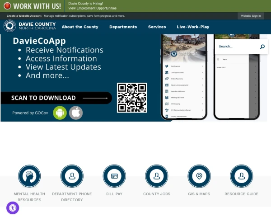The image size is (271, 217).
Task: Open the Live-Work-Play menu
Action: 193,27
